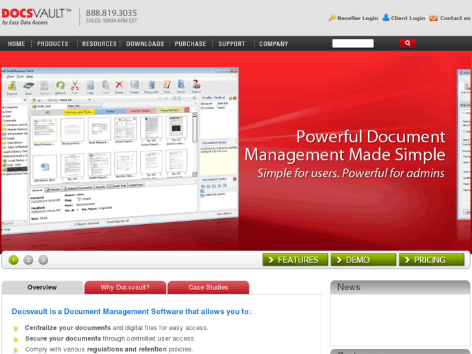The image size is (472, 354).
Task: Open the DOWNLOADS menu
Action: click(145, 44)
